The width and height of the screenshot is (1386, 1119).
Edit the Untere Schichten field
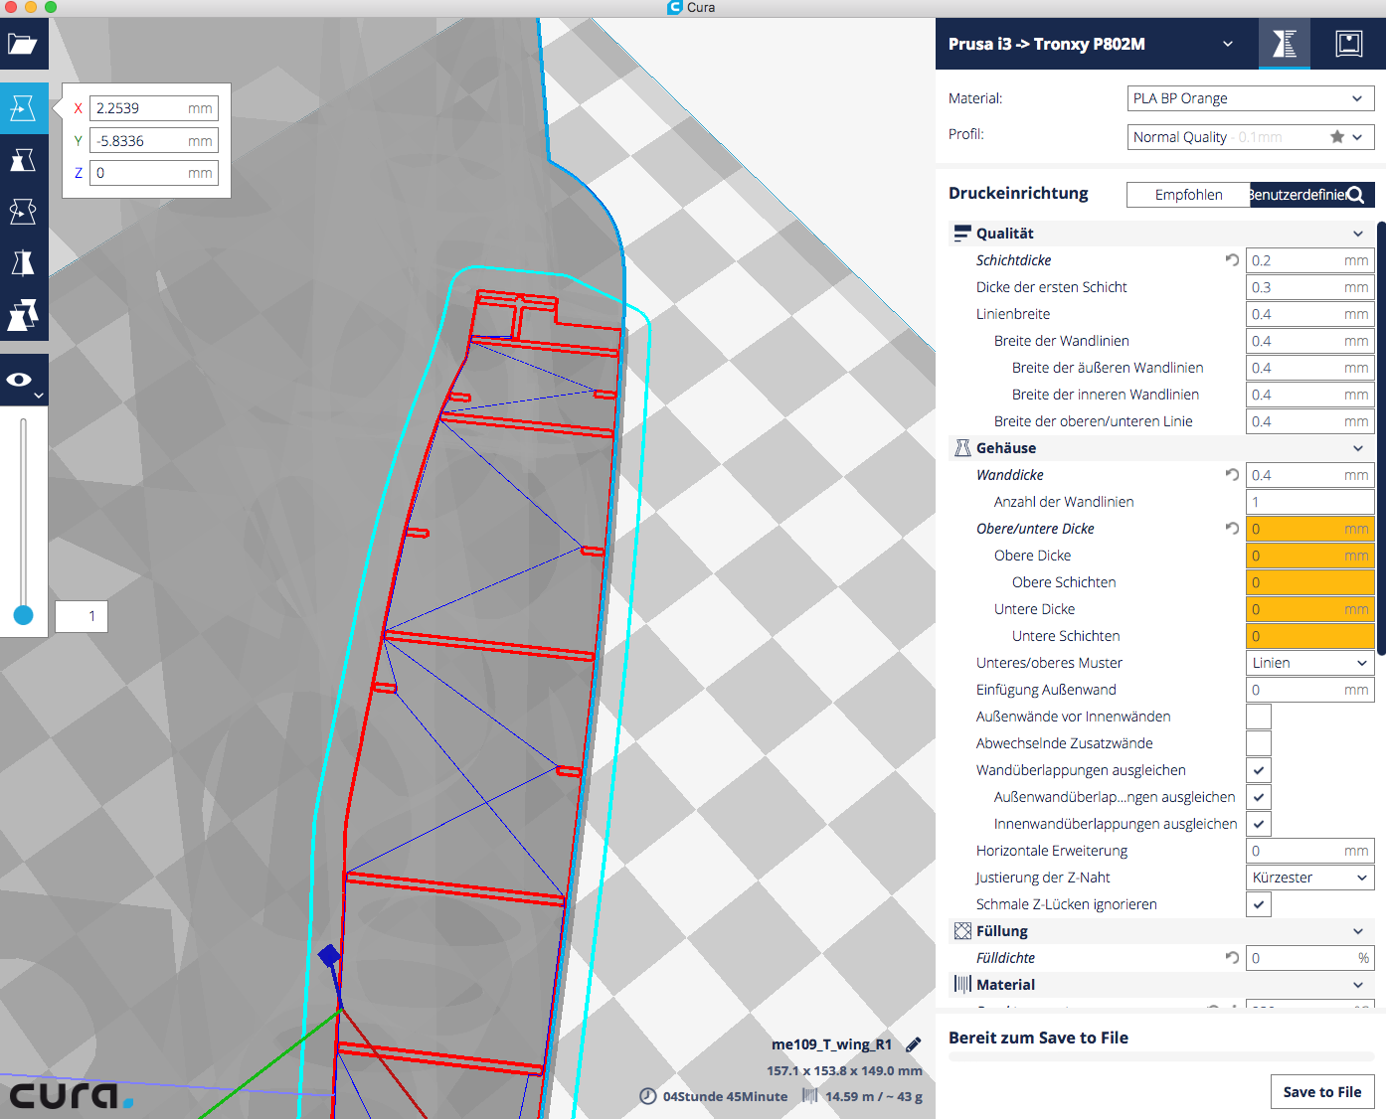point(1310,636)
